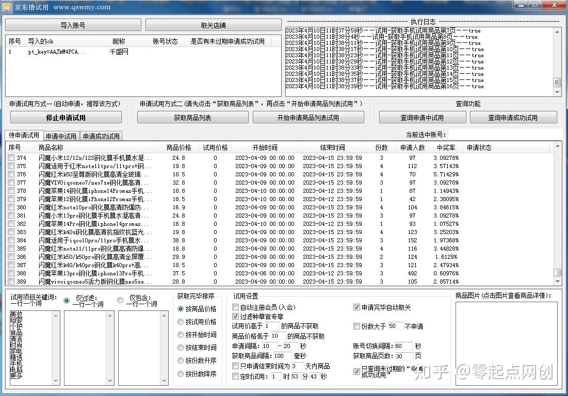This screenshot has width=568, height=396.
Task: Click 结束时间 column header
Action: [x=333, y=147]
